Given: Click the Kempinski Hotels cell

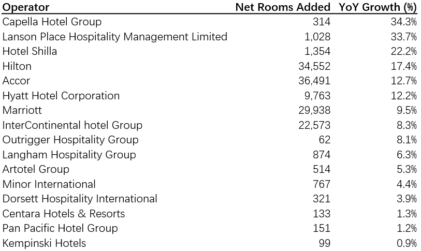Looking at the screenshot, I should [44, 243].
